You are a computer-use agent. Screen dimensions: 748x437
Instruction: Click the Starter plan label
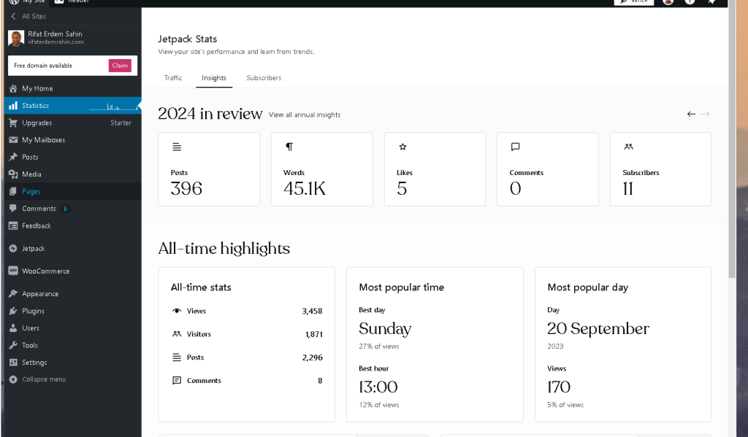click(x=121, y=123)
